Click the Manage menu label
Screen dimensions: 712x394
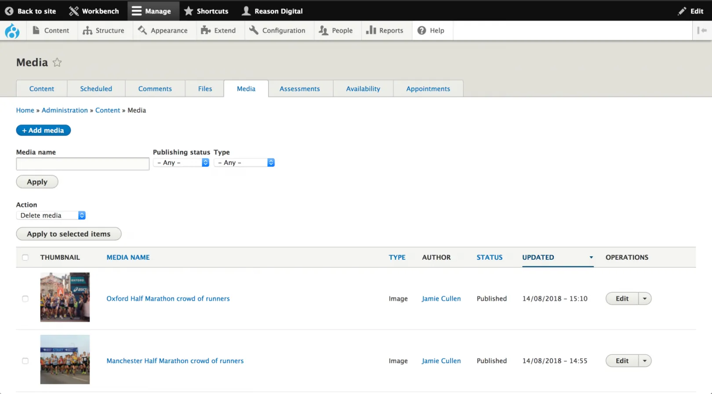[158, 11]
